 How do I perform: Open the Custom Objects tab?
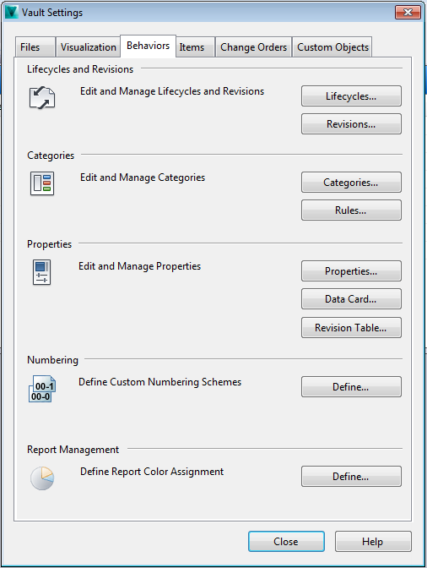coord(332,47)
